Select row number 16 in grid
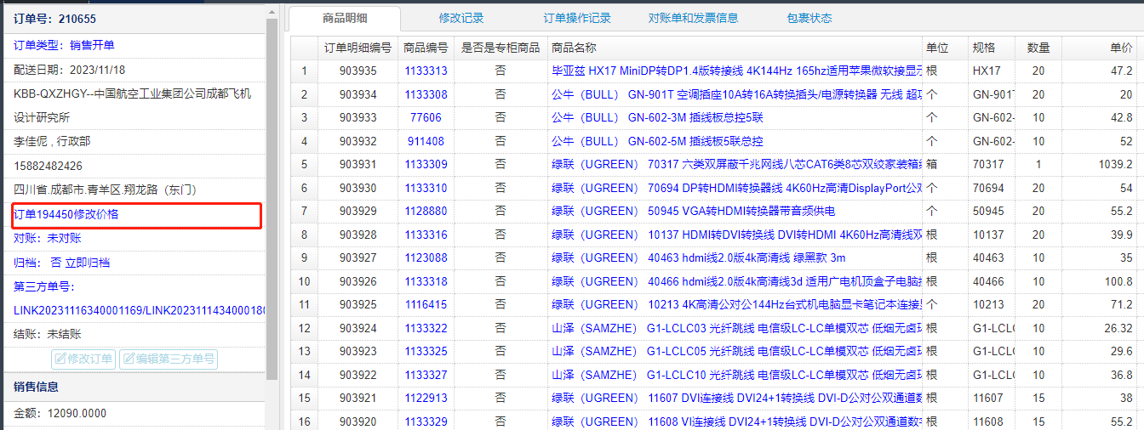This screenshot has width=1144, height=430. (x=305, y=422)
